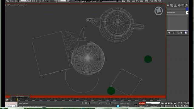This screenshot has height=109, width=194.
Task: Click the Bind to Space Warp icon
Action: click(x=16, y=1)
